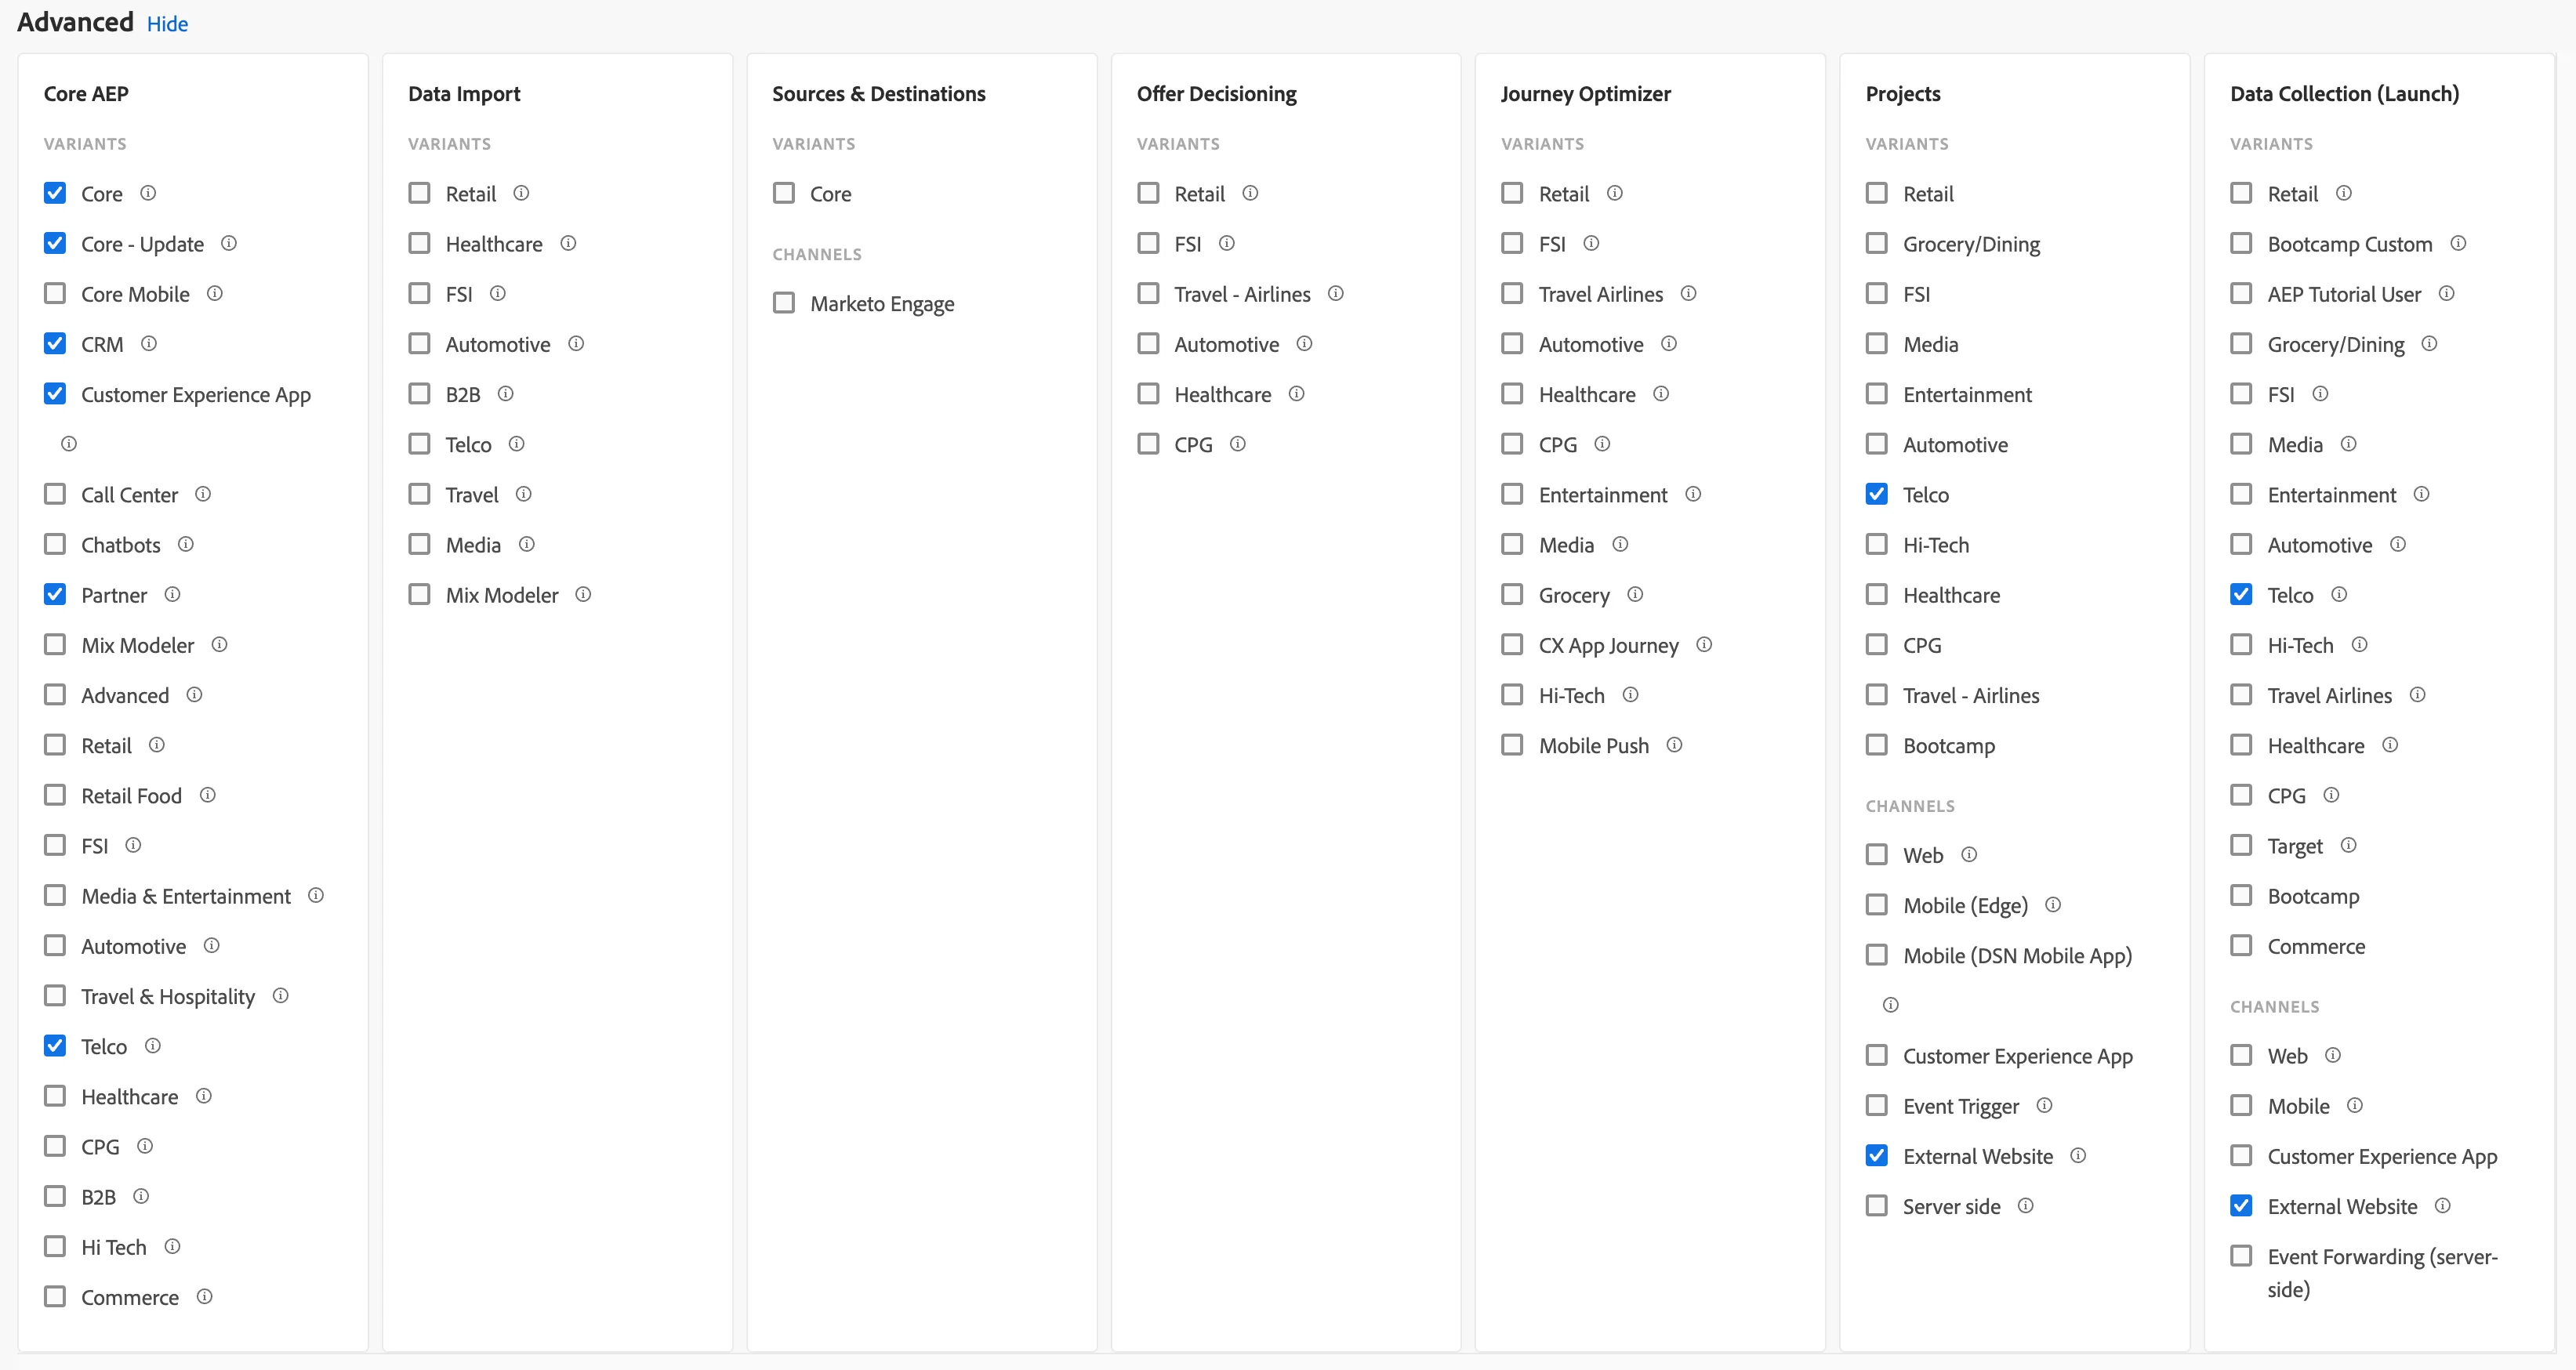The height and width of the screenshot is (1370, 2576).
Task: Show info for Target in Data Collection
Action: click(x=2349, y=845)
